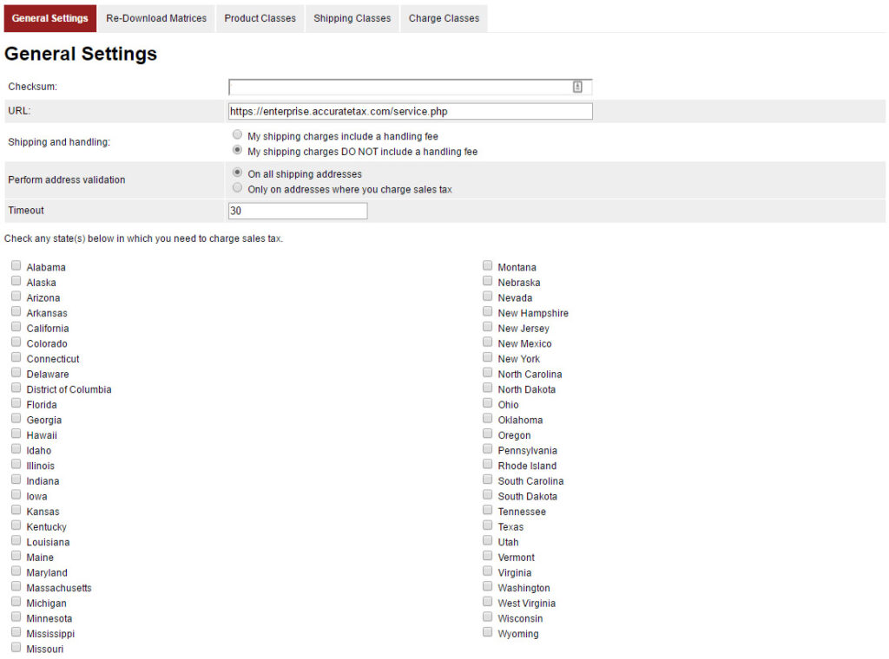
Task: Check the District of Columbia checkbox
Action: click(x=16, y=388)
